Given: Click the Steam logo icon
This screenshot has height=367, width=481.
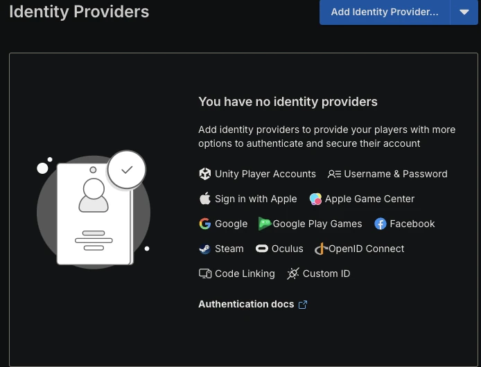Looking at the screenshot, I should tap(205, 249).
